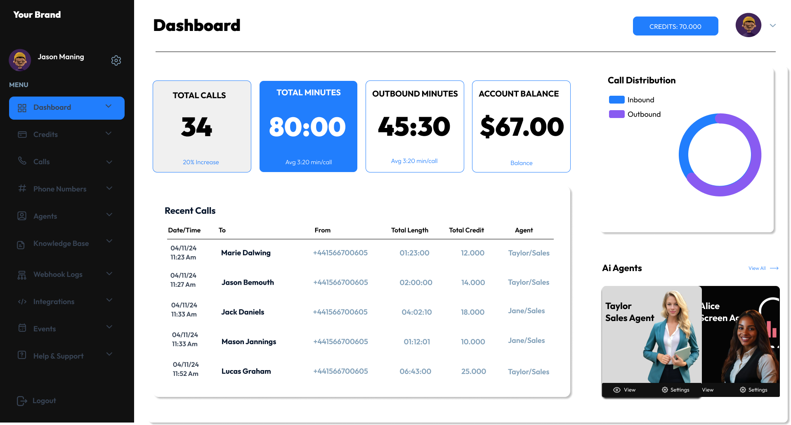Click the CREDITS: 70.000 button
Screen dimensions: 791x425
(675, 26)
